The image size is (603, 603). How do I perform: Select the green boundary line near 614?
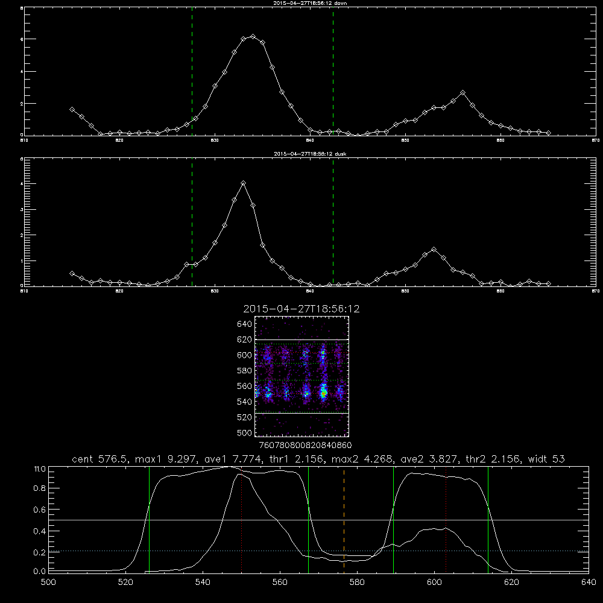pyautogui.click(x=488, y=519)
